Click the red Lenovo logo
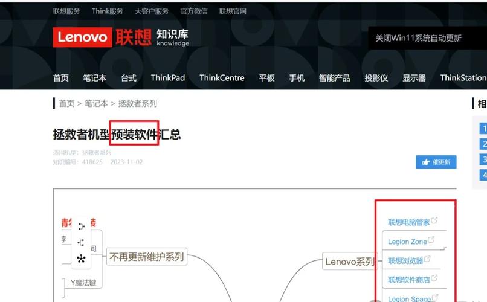This screenshot has width=487, height=302. tap(82, 37)
